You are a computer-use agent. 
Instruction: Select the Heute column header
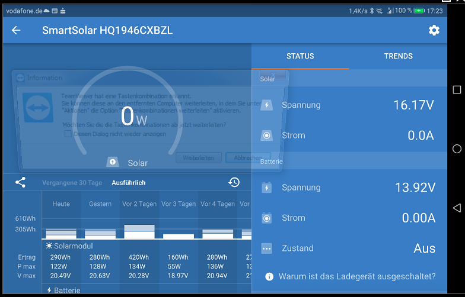point(61,204)
